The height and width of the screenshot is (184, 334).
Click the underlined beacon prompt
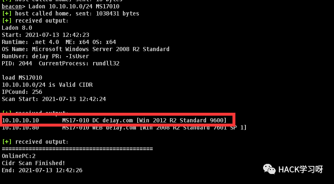point(12,6)
